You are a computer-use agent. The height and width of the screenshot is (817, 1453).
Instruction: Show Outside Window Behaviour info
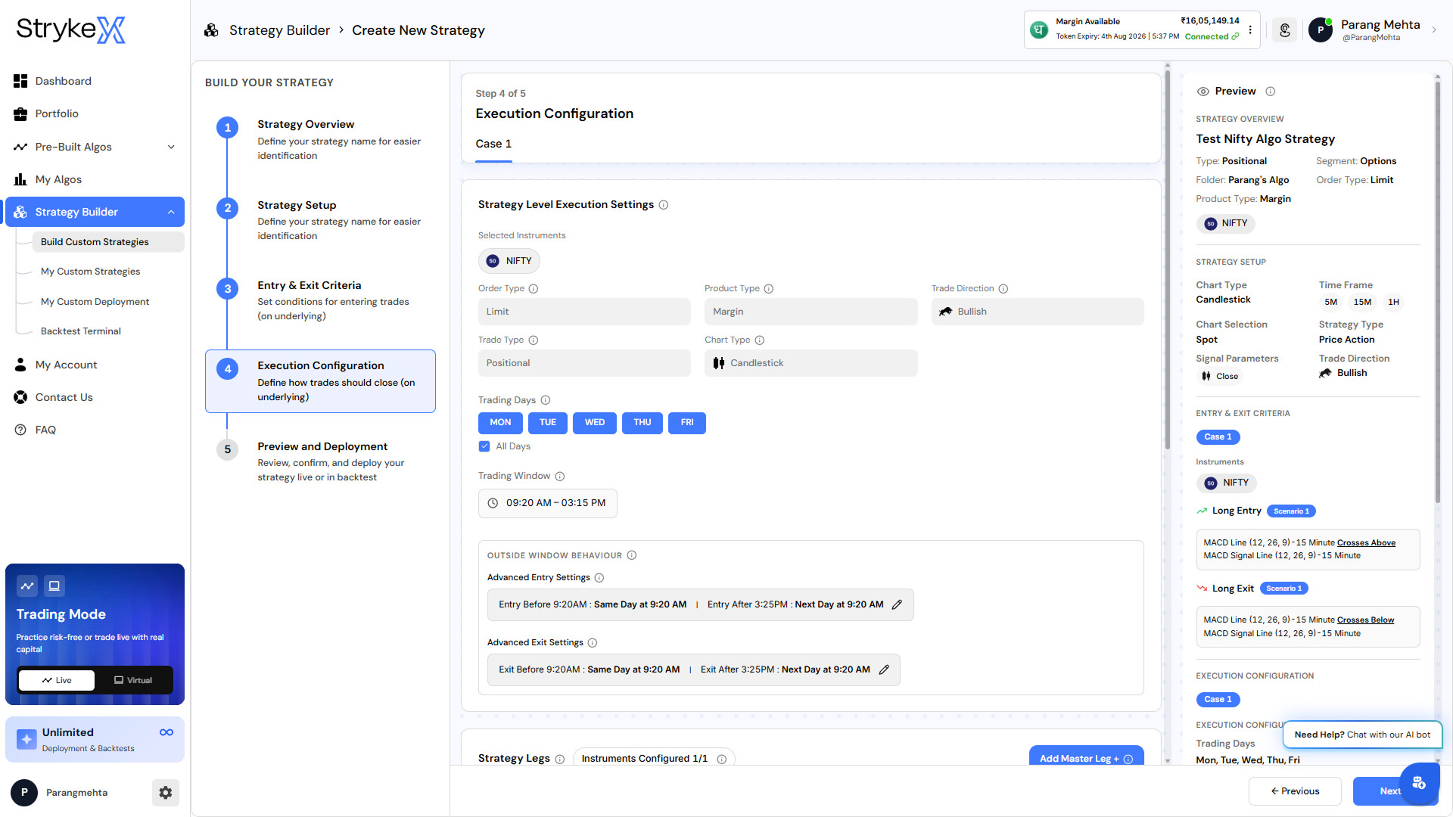[x=632, y=555]
